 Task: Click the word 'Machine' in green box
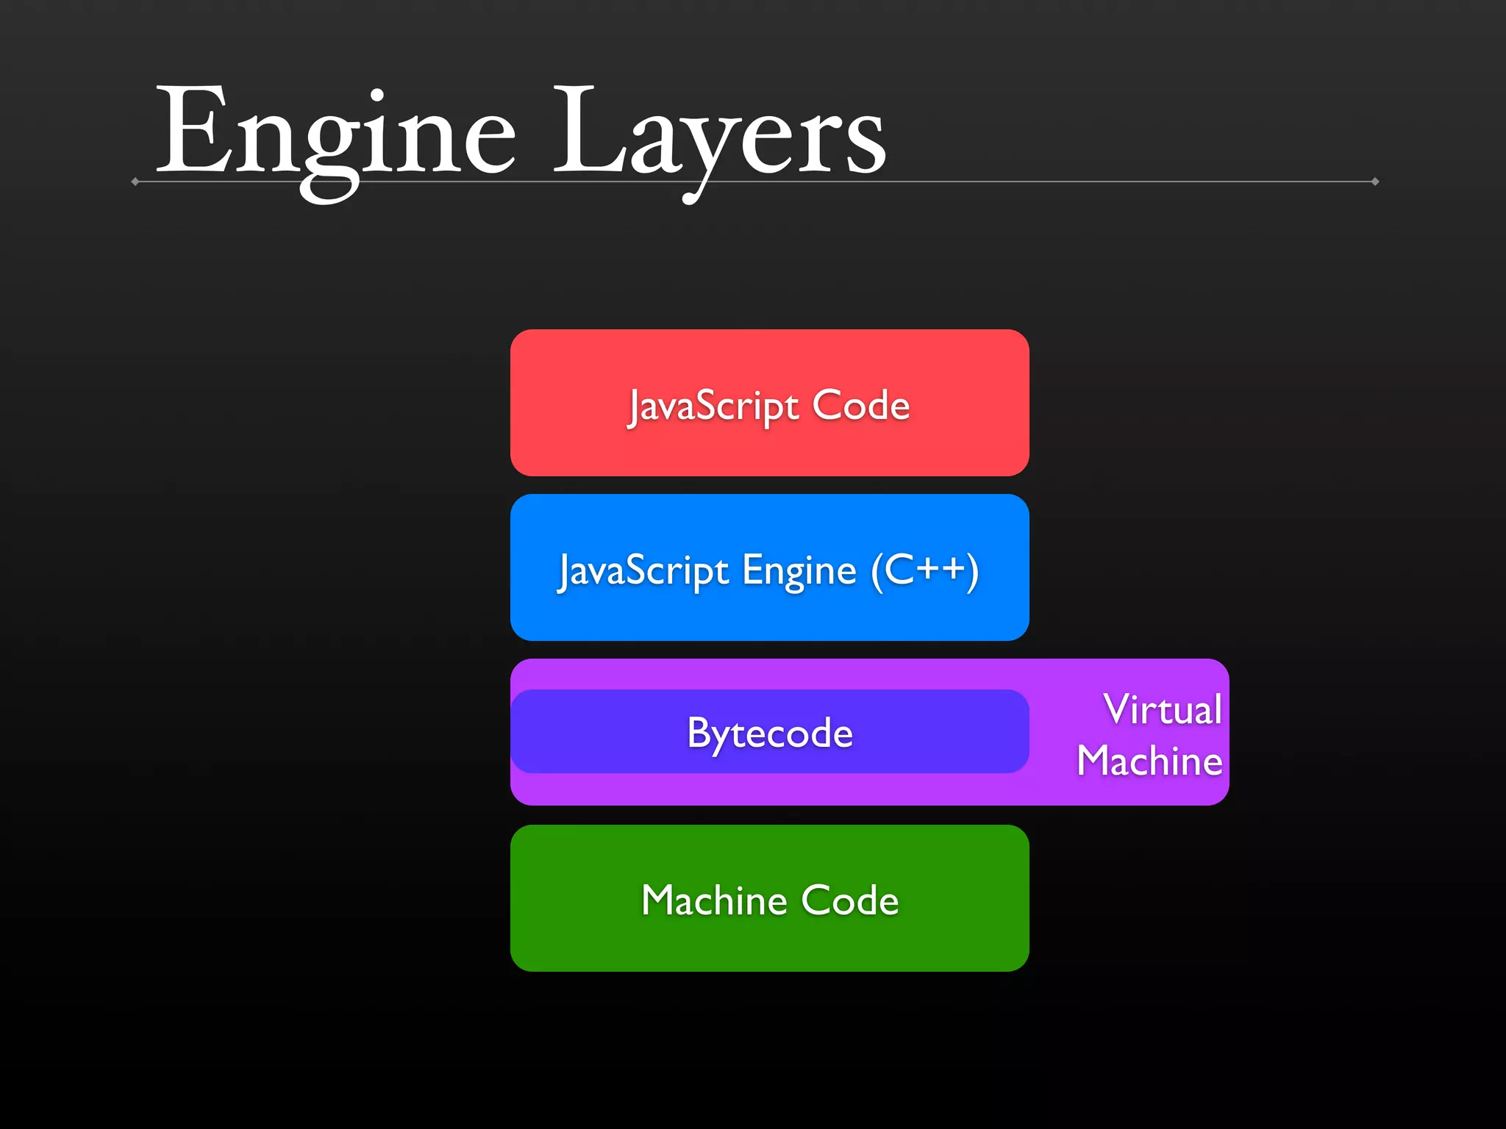tap(714, 900)
